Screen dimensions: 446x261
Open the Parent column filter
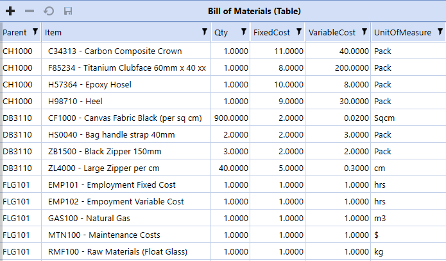point(35,32)
